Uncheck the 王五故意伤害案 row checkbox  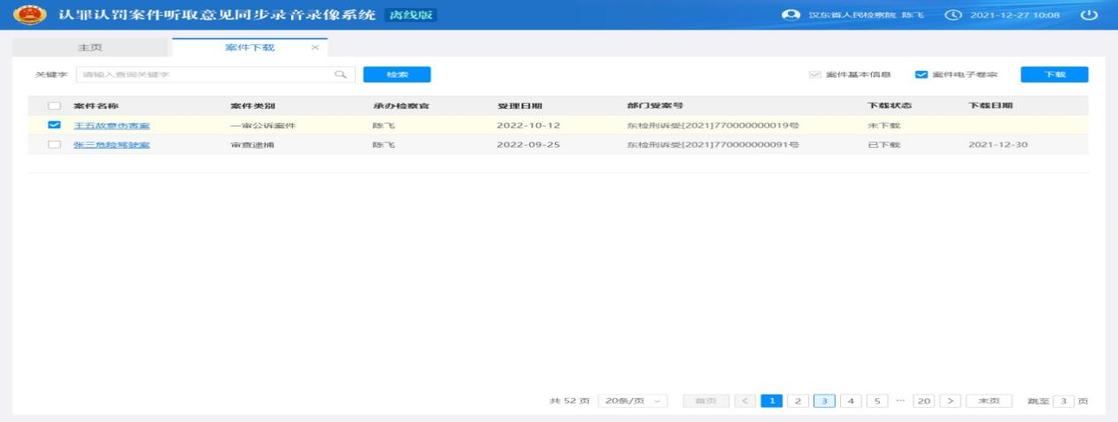click(54, 126)
